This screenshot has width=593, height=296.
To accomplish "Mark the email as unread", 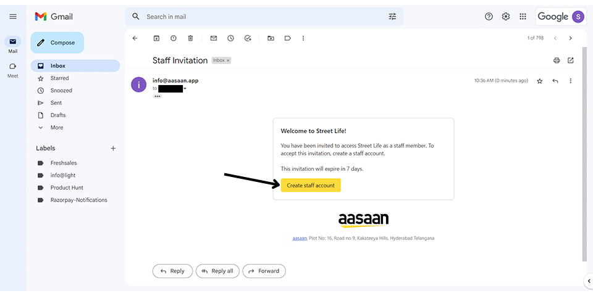I will click(x=214, y=38).
